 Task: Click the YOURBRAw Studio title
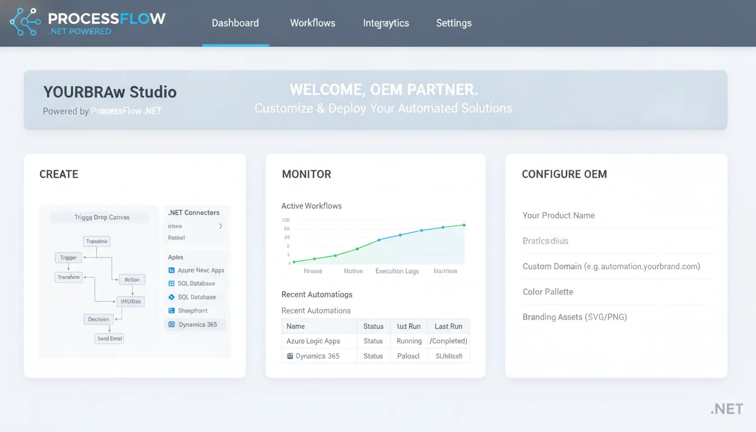110,92
